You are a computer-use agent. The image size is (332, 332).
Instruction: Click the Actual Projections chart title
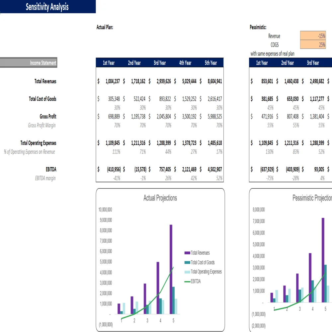click(x=160, y=198)
